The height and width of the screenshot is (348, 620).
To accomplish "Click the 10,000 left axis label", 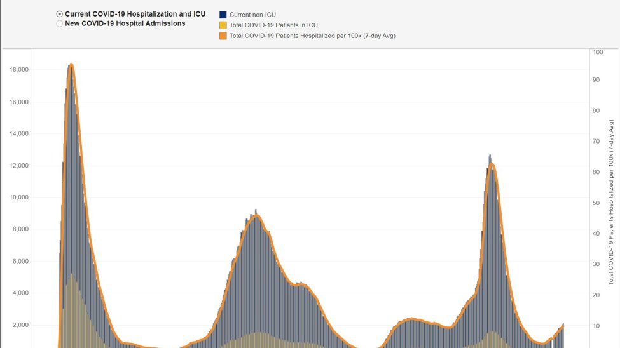I will click(19, 197).
